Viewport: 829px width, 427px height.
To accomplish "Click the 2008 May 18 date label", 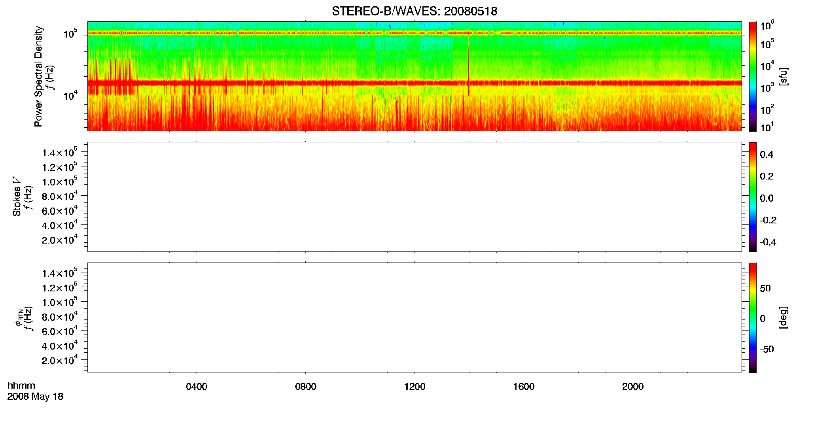I will click(x=35, y=397).
